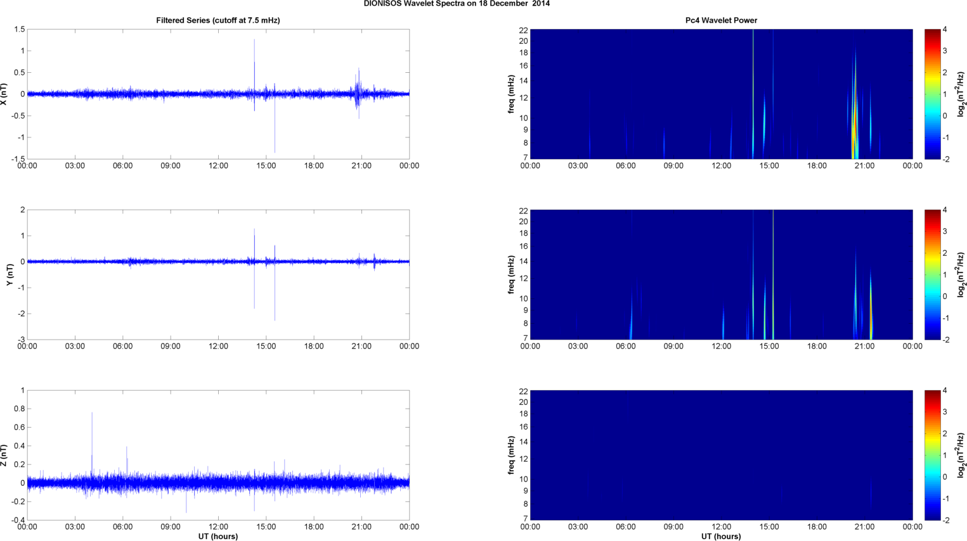Click the "18:00" time tick under the Z series plot
The image size is (967, 541).
coord(314,527)
